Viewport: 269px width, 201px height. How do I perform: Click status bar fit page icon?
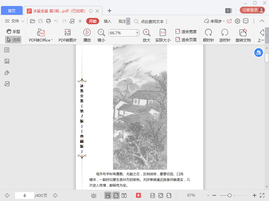160,195
